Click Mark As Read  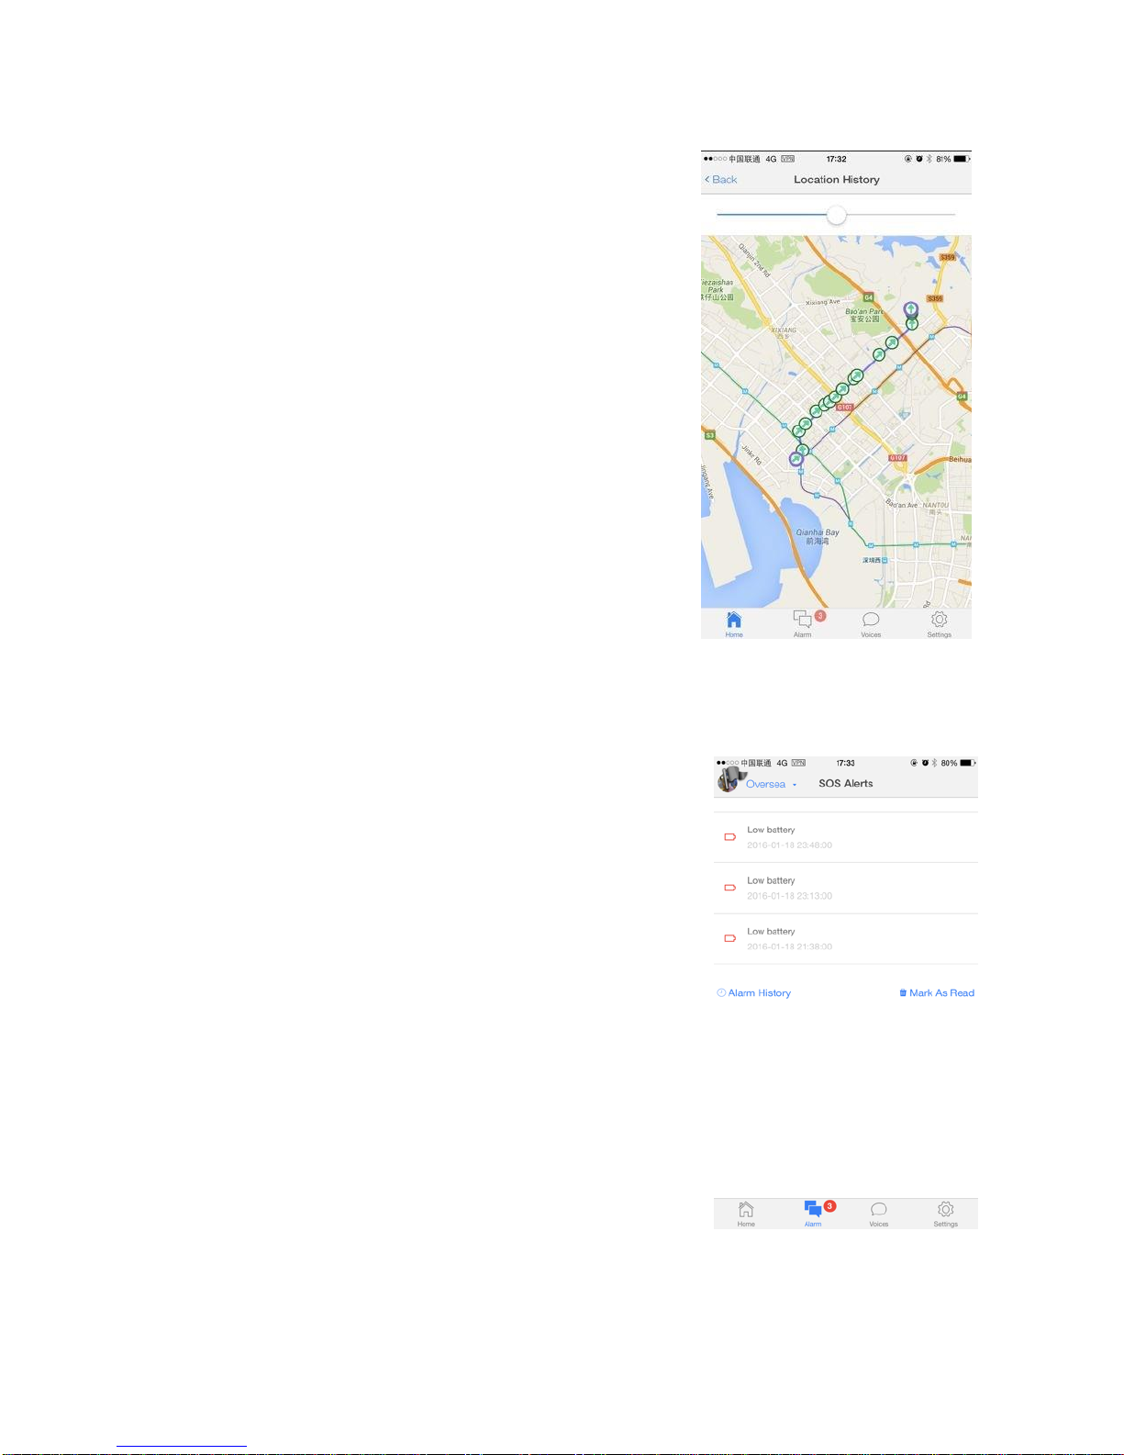pyautogui.click(x=937, y=993)
